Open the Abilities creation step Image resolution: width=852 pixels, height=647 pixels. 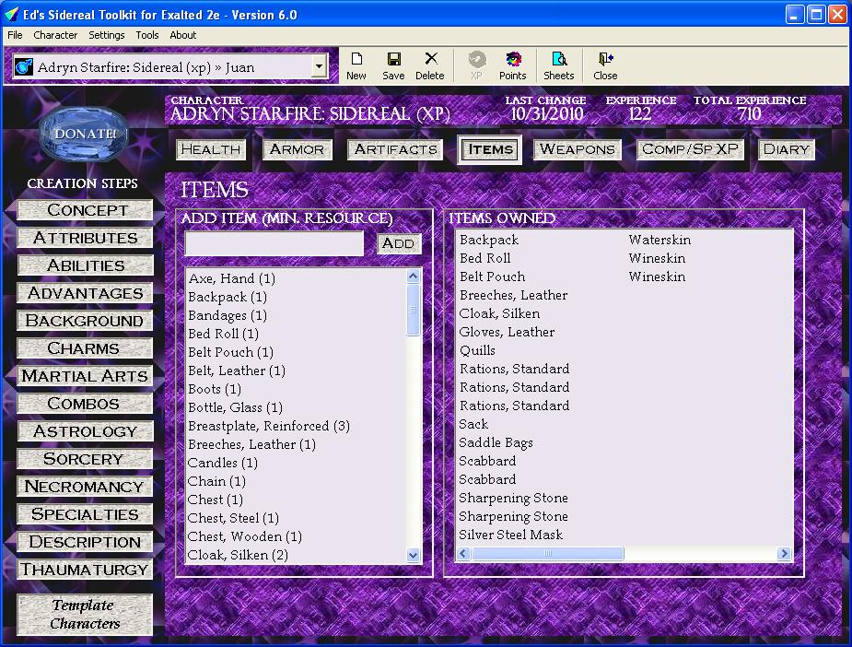(x=86, y=265)
